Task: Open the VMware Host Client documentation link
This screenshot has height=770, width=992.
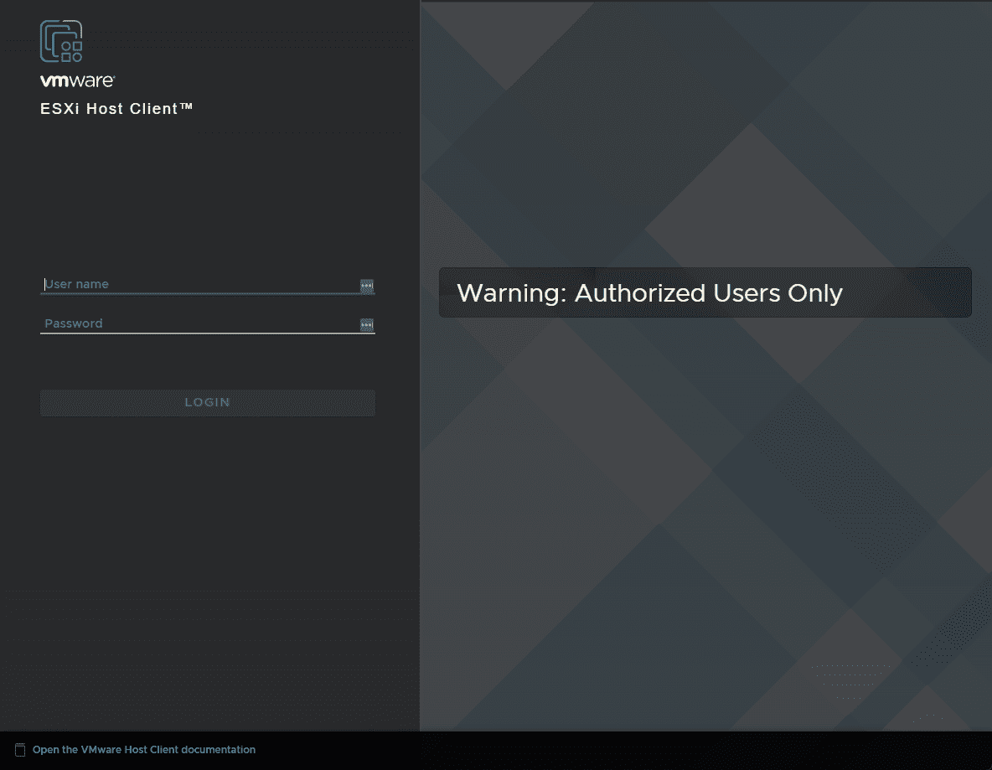Action: (x=144, y=750)
